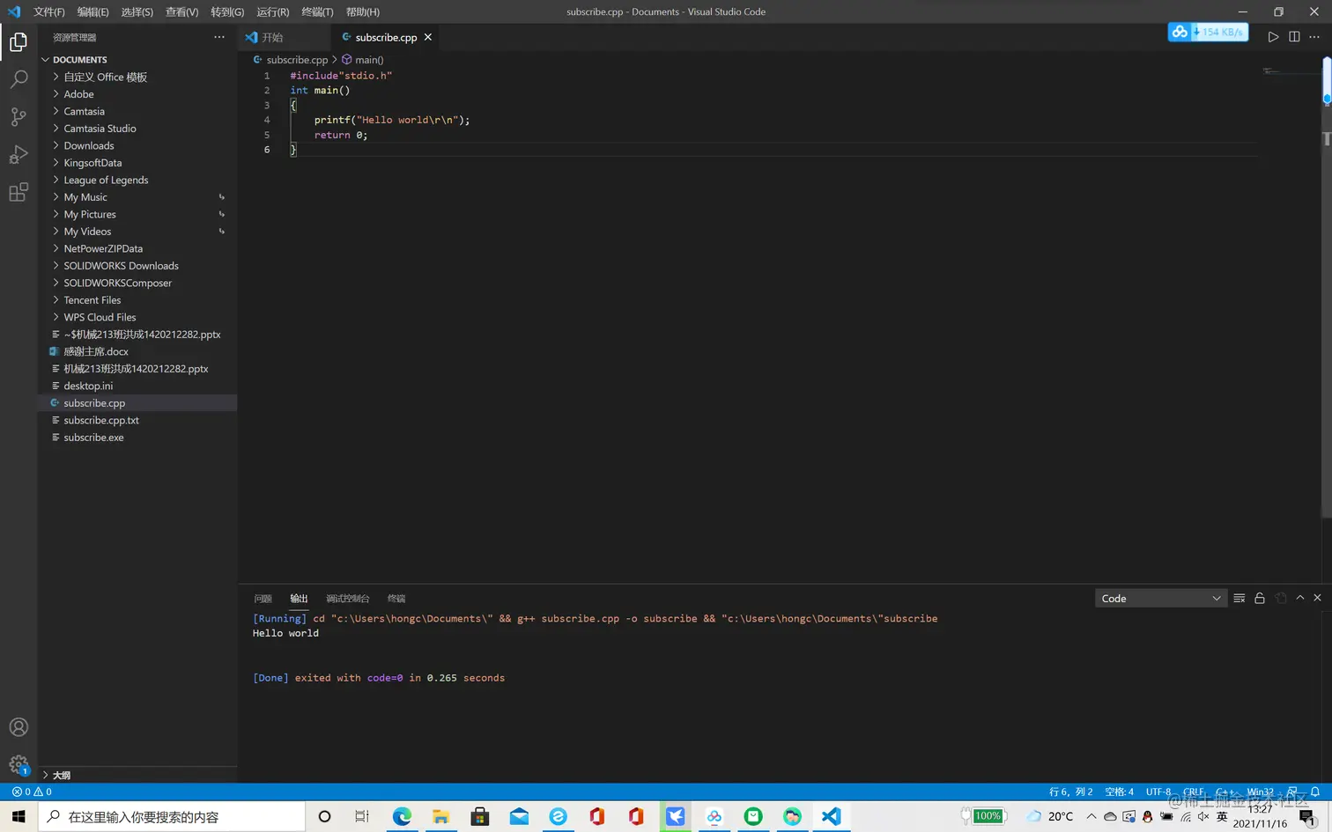The height and width of the screenshot is (832, 1332).
Task: Toggle the muted volume icon in system tray
Action: tap(1203, 816)
